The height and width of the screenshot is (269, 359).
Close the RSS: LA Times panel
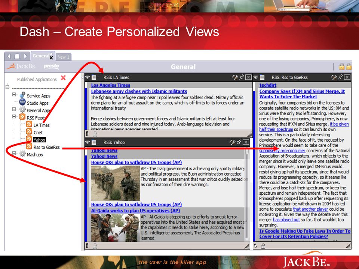tap(248, 77)
